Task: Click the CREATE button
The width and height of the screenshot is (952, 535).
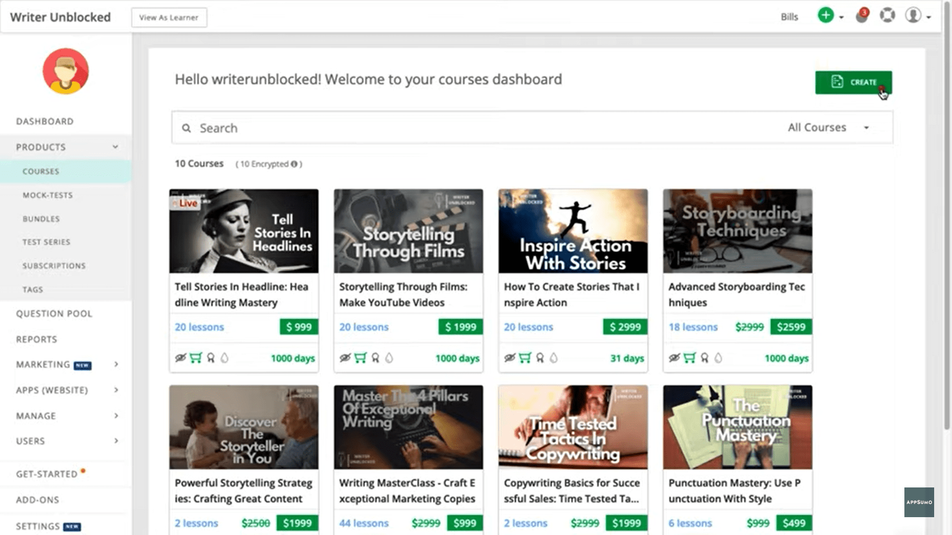Action: [x=853, y=82]
